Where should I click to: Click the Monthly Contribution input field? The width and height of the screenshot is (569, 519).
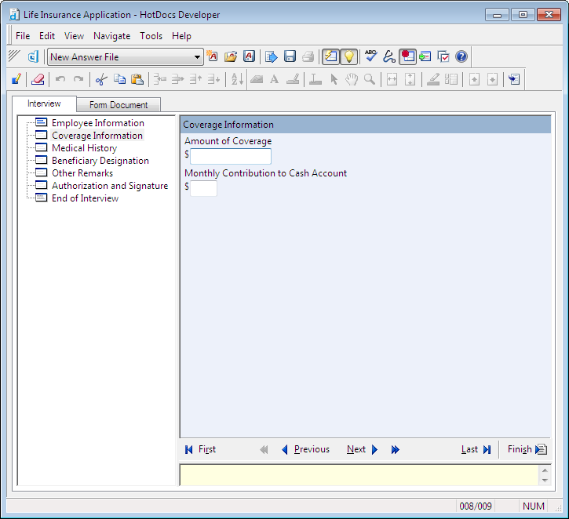pyautogui.click(x=203, y=188)
